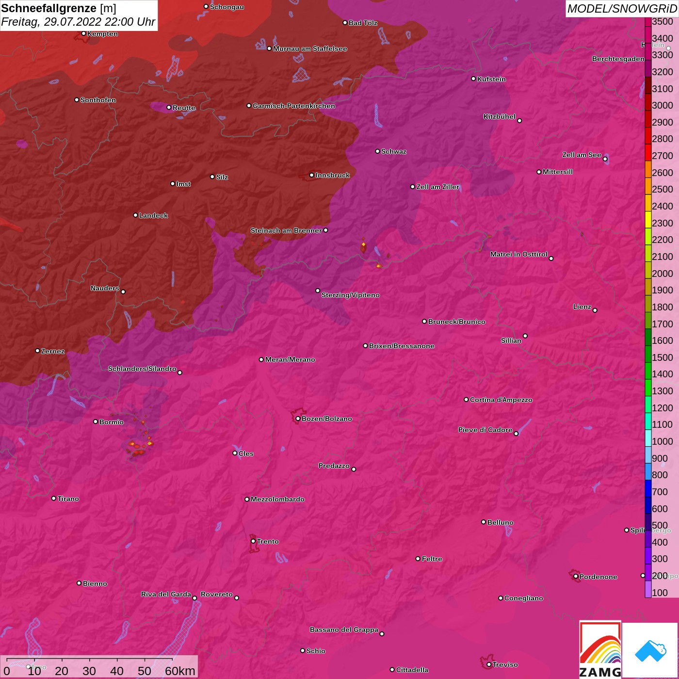679x679 pixels.
Task: Click the Mittersill label
Action: click(x=558, y=172)
